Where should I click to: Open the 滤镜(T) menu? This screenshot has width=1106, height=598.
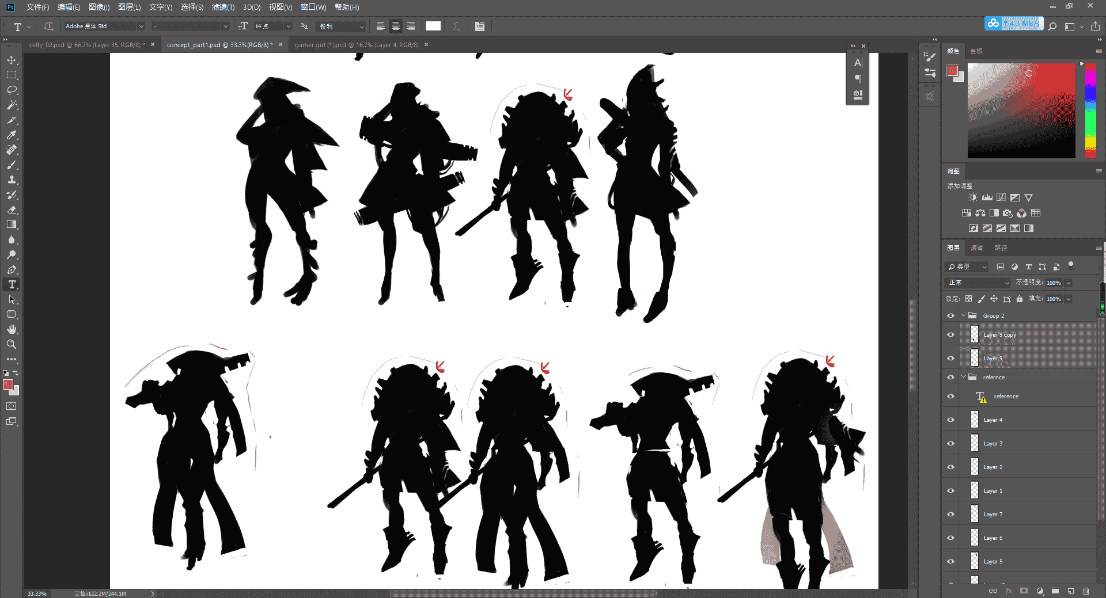tap(223, 7)
